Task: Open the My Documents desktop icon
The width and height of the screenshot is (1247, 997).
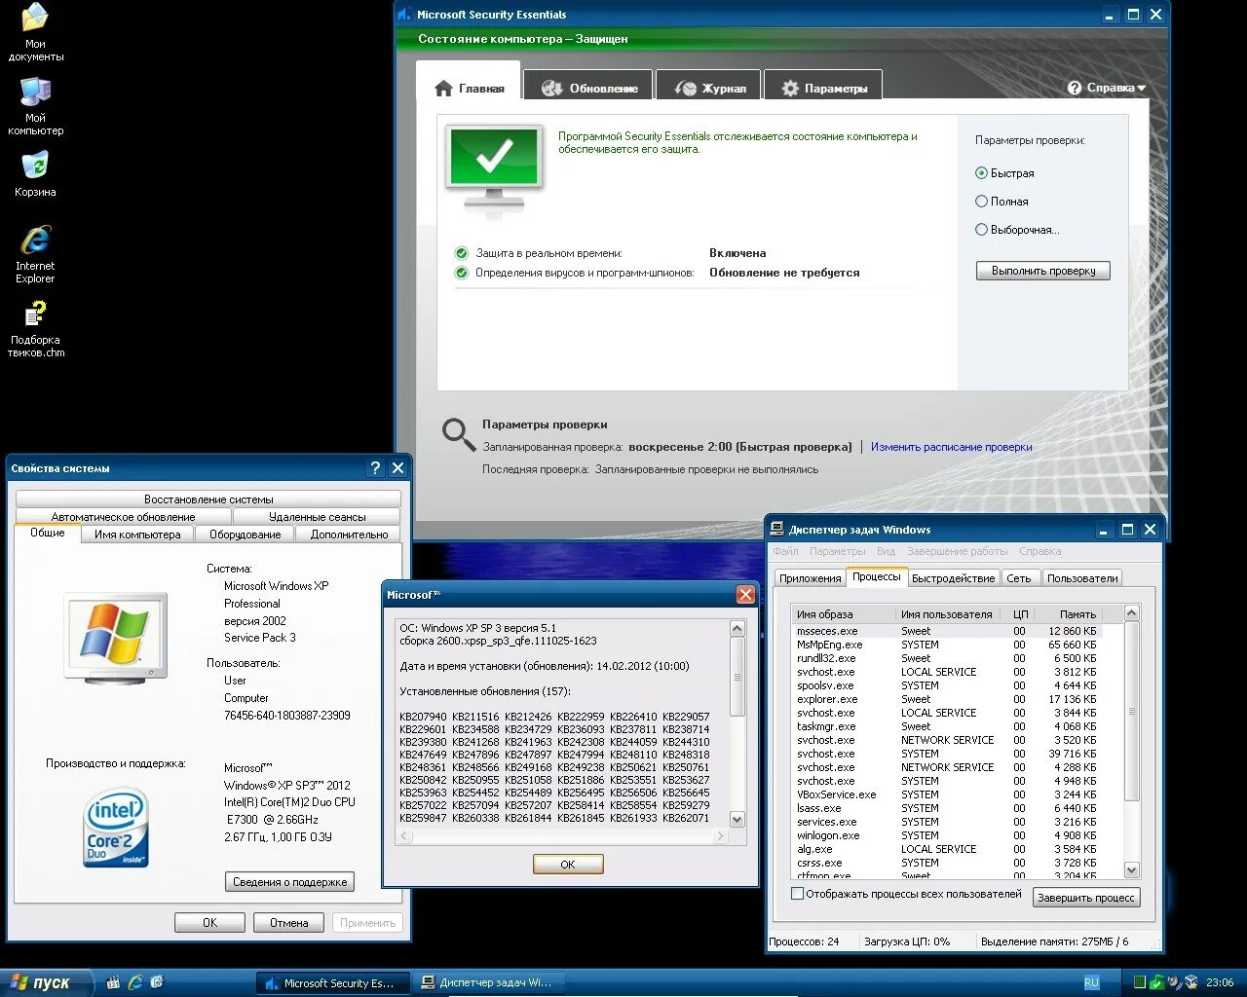Action: click(x=35, y=31)
